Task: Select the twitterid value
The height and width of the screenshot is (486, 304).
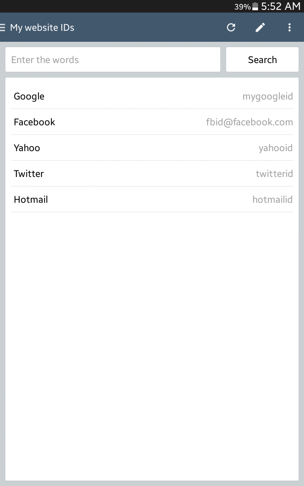Action: coord(274,174)
